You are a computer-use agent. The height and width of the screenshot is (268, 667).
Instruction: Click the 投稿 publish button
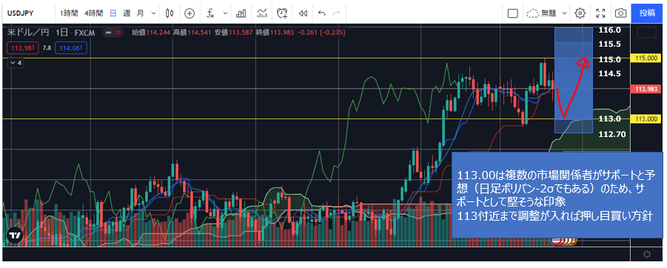coord(648,13)
